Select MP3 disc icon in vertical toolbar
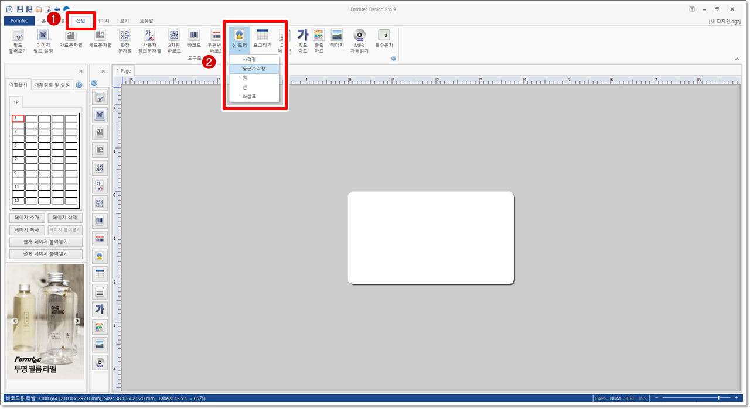This screenshot has width=750, height=409. pos(100,363)
